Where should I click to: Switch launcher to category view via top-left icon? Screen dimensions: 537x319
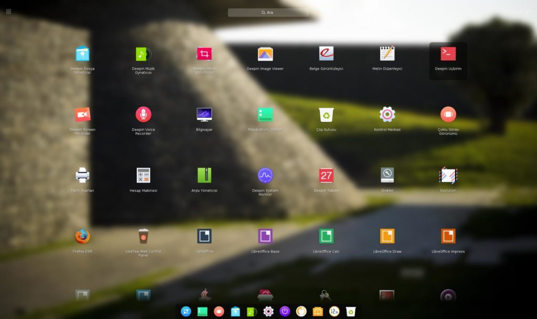click(8, 12)
